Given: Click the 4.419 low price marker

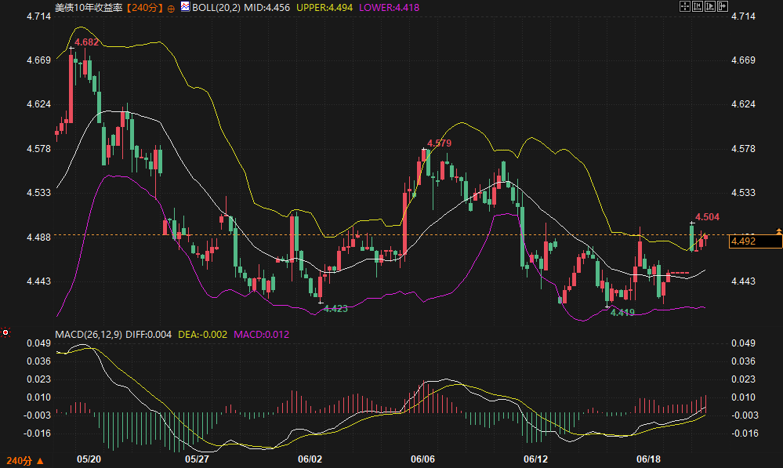Looking at the screenshot, I should [622, 313].
